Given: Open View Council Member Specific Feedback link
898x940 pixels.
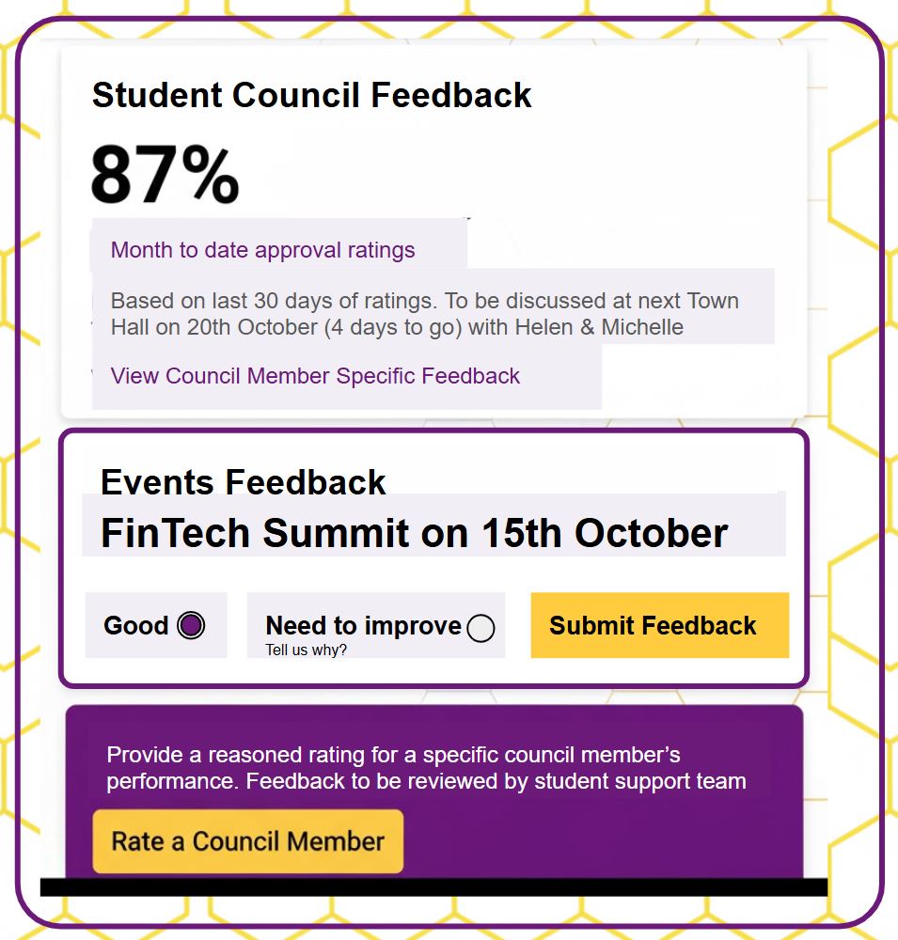Looking at the screenshot, I should (x=315, y=376).
